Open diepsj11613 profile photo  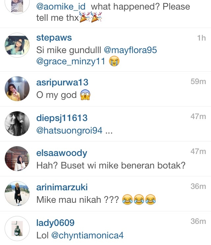17,124
